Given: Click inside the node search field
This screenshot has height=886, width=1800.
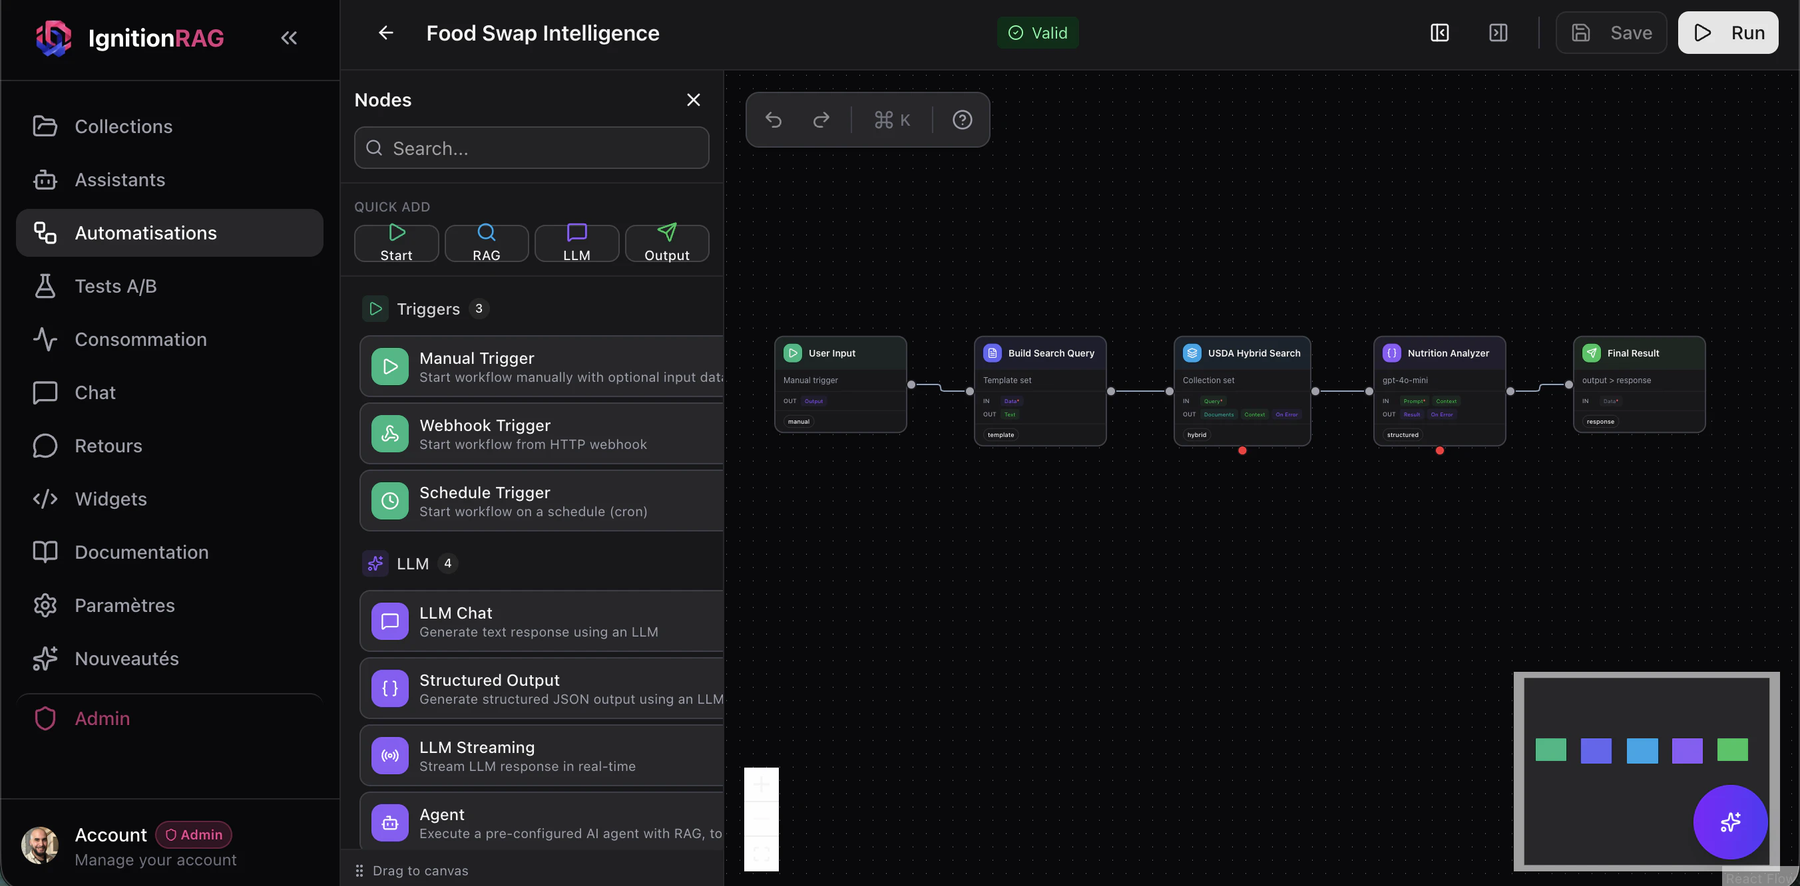Looking at the screenshot, I should (531, 147).
